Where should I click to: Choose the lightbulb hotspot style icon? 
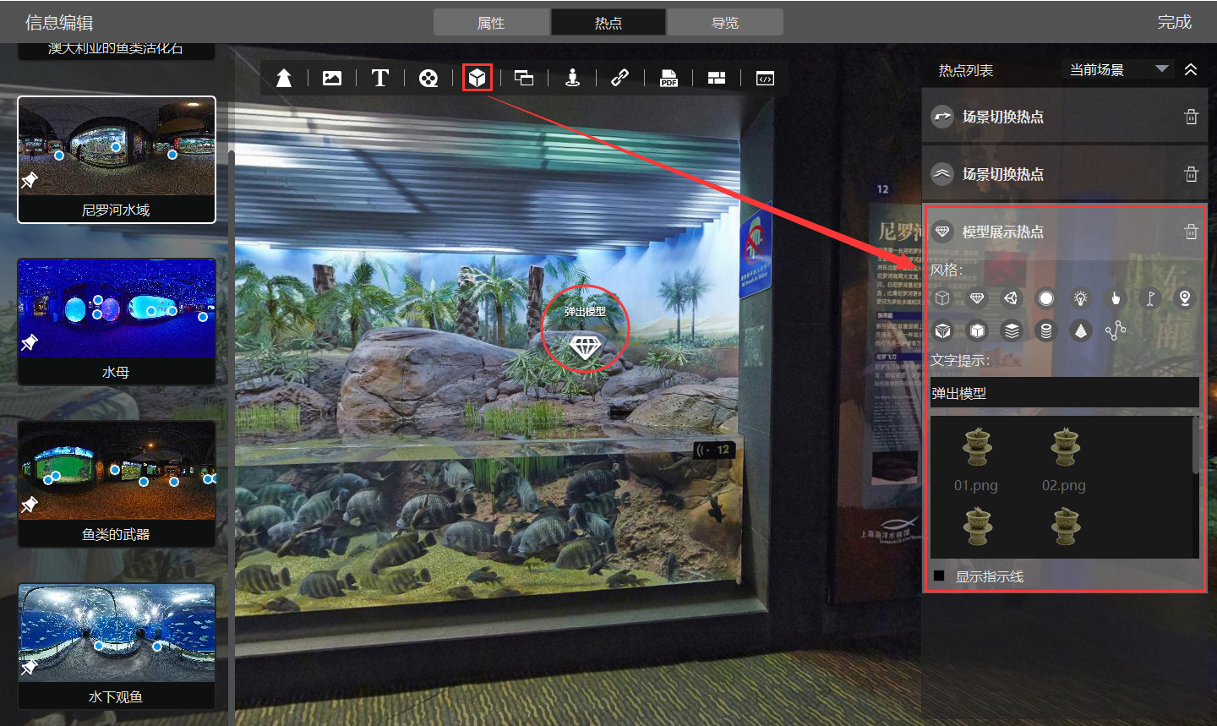coord(1080,297)
